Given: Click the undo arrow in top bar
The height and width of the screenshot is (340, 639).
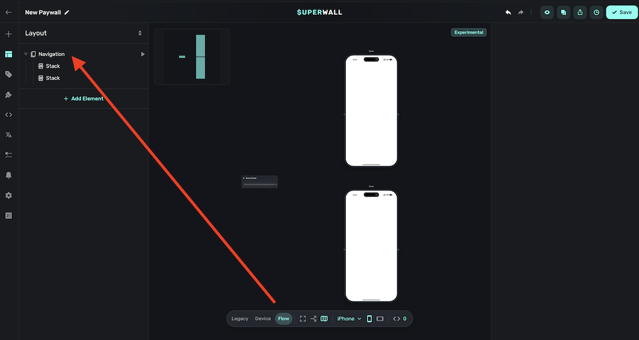Looking at the screenshot, I should click(x=508, y=12).
